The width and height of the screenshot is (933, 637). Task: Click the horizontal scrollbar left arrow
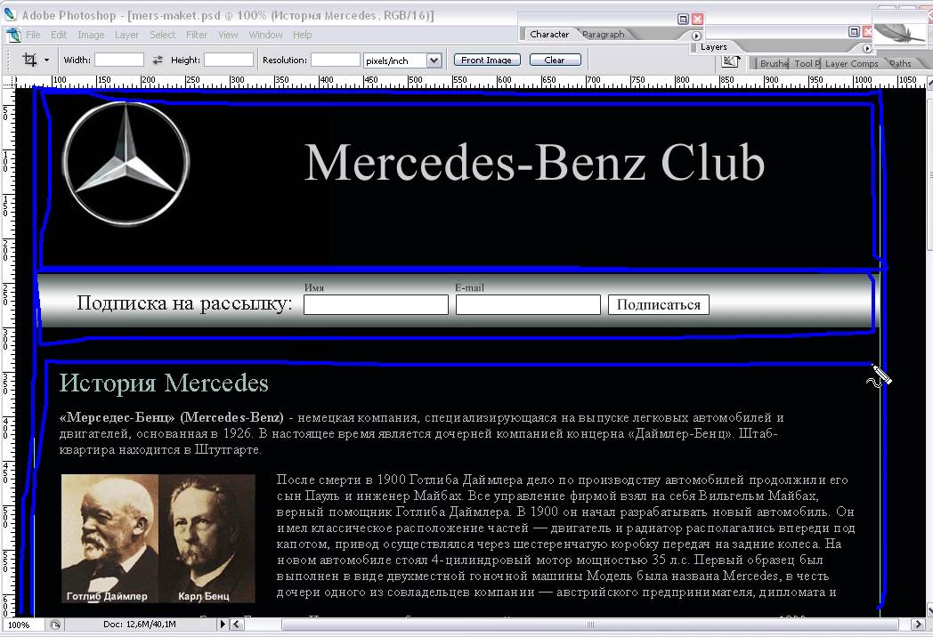point(237,625)
